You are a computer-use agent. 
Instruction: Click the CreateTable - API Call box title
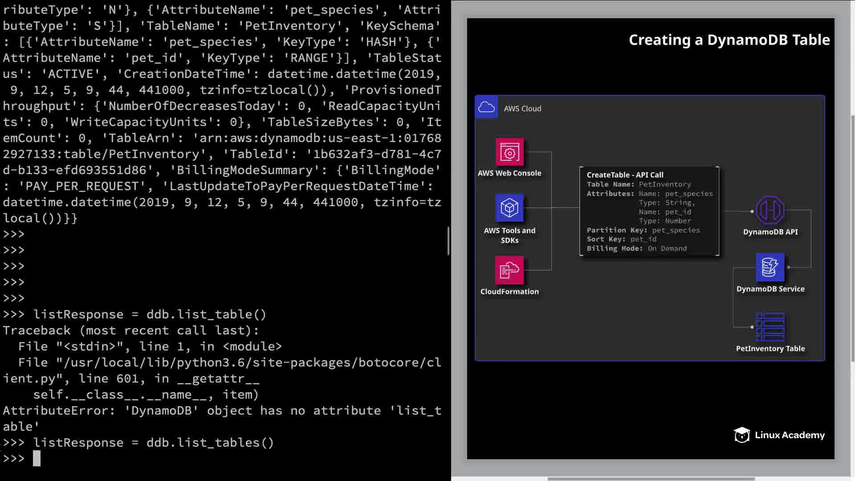click(625, 175)
